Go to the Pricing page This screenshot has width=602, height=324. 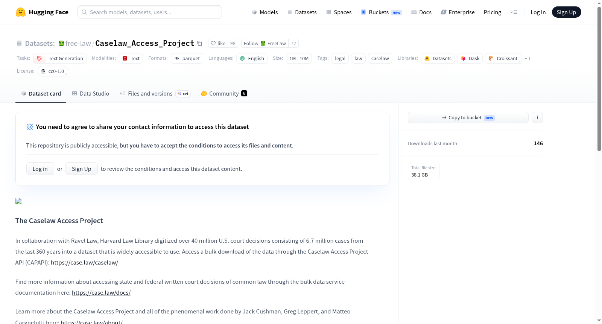coord(493,12)
